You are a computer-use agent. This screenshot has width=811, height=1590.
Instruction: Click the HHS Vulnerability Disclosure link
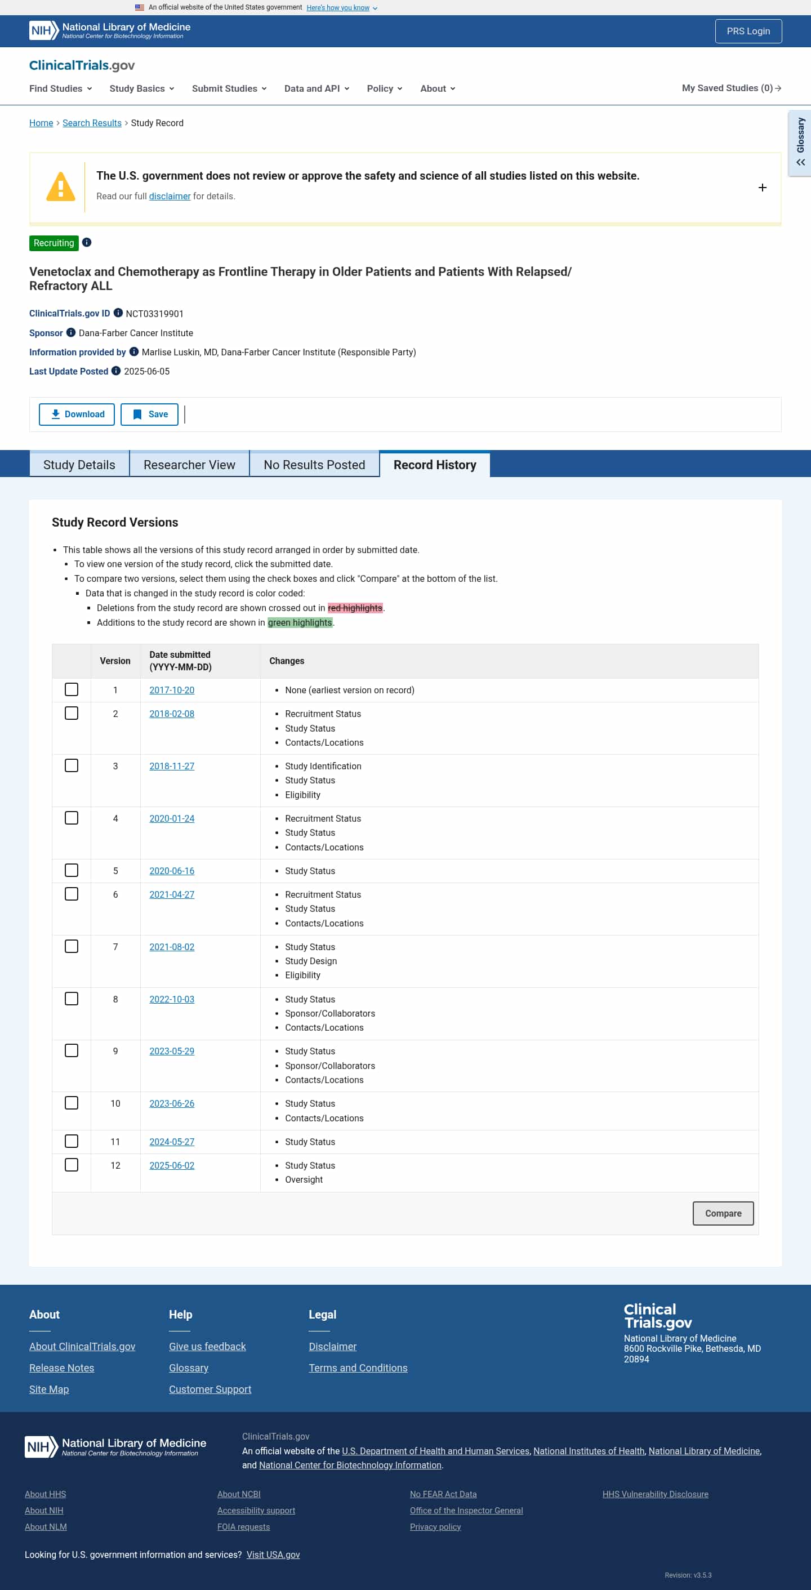[x=655, y=1494]
